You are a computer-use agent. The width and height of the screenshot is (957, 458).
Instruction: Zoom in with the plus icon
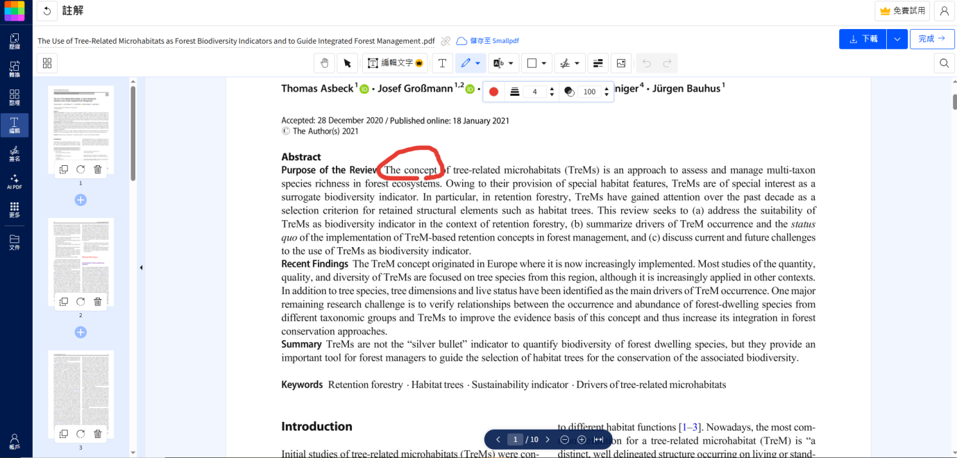(x=582, y=440)
